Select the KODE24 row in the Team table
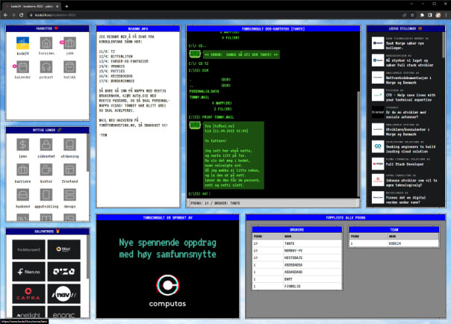The height and width of the screenshot is (324, 451). [x=394, y=243]
